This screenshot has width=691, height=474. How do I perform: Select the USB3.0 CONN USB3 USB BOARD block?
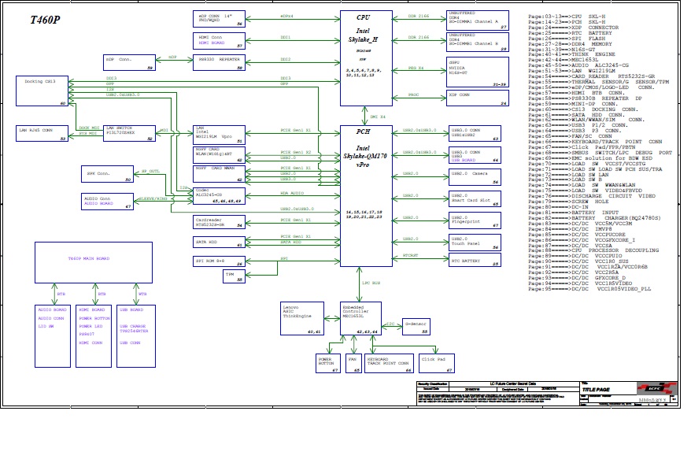click(x=475, y=155)
